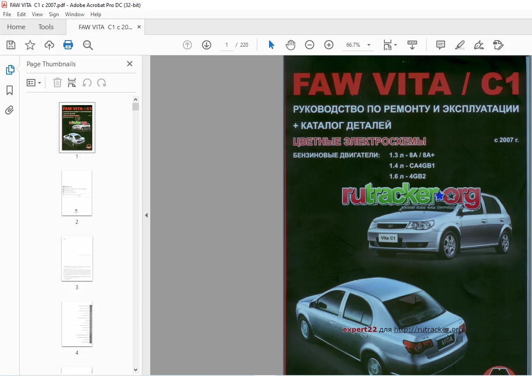Open the Page Thumbnails panel icon in the sidebar
The image size is (532, 376).
coord(10,70)
